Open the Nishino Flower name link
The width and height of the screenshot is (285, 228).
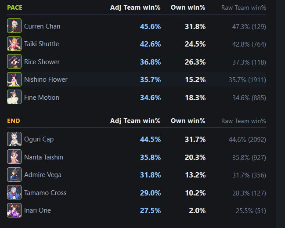coord(46,80)
